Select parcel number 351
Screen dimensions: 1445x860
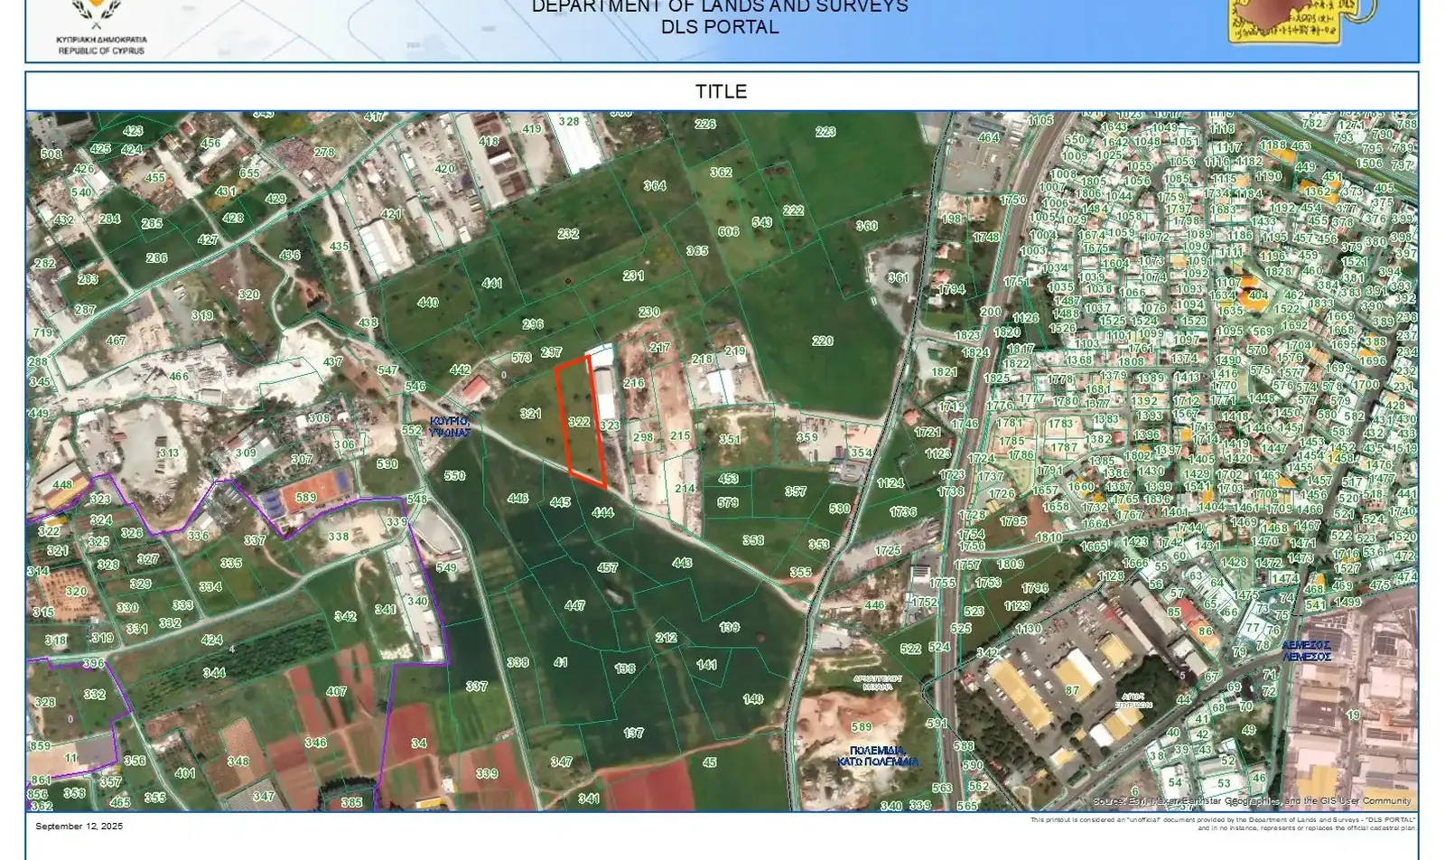click(x=730, y=440)
